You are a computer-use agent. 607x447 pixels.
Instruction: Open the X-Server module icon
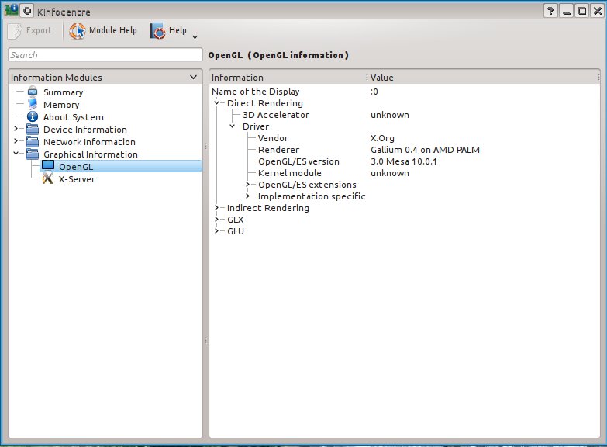click(x=48, y=178)
